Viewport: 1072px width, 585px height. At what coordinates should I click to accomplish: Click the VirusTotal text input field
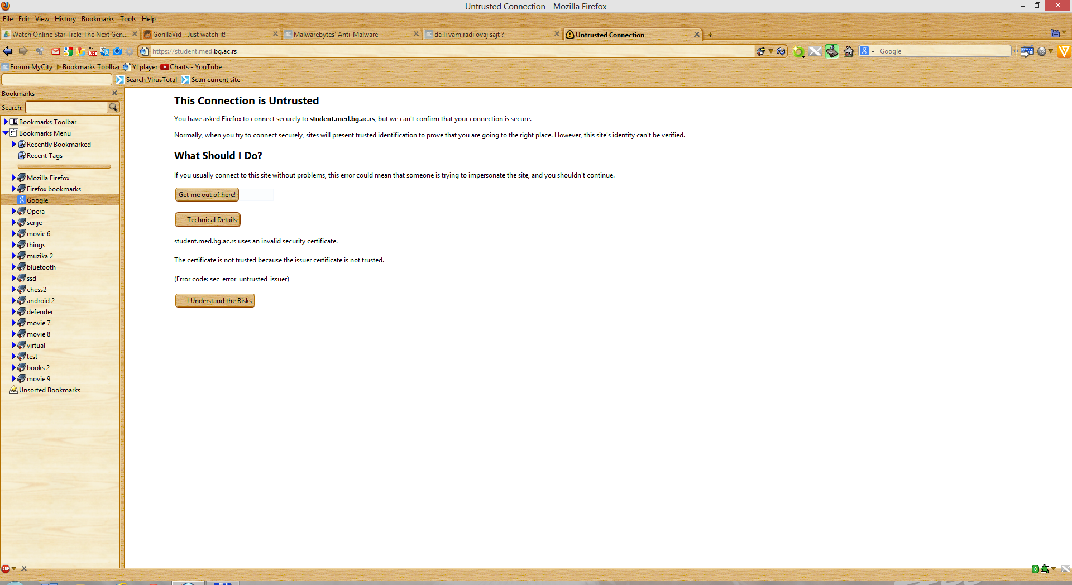point(57,80)
